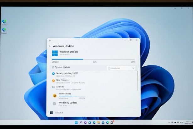Click the folder icon beside Aroh-trd
Image resolution: width=193 pixels, height=129 pixels.
[x=53, y=87]
